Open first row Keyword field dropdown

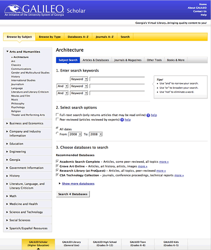pos(79,79)
